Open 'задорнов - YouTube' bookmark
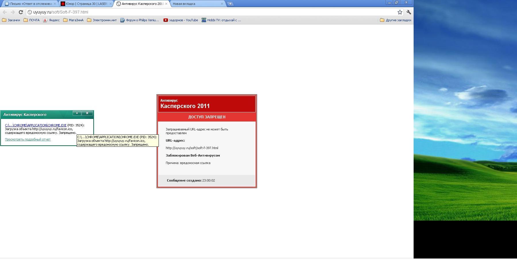This screenshot has height=268, width=517. [181, 20]
